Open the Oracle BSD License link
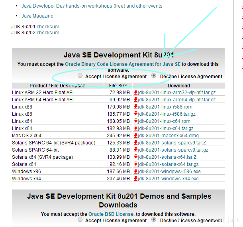Viewport: 243px width, 227px height. click(111, 214)
